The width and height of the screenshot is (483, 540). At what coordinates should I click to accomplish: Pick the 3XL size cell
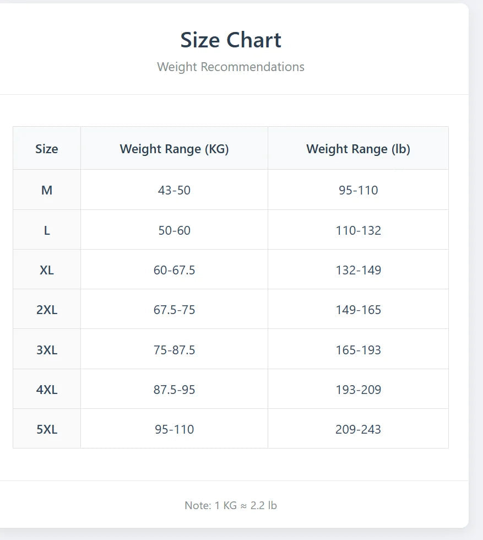point(47,350)
